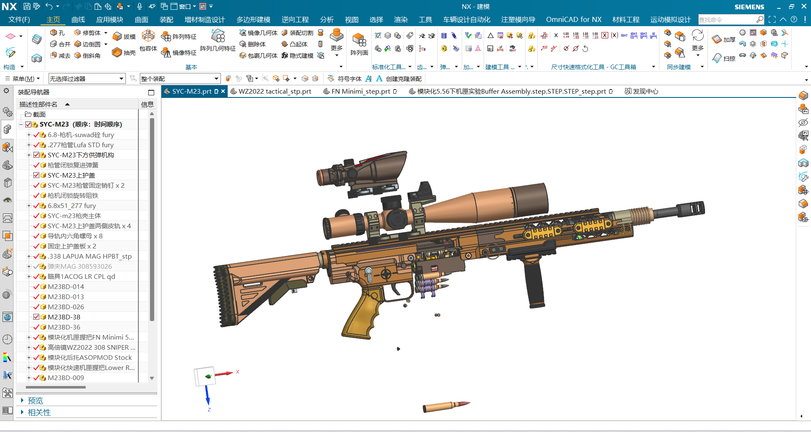Open the 整个装配 scope dropdown
The width and height of the screenshot is (811, 432).
tap(180, 78)
